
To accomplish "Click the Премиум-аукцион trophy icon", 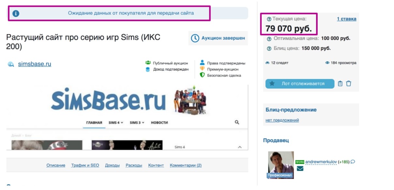I will click(x=202, y=69).
